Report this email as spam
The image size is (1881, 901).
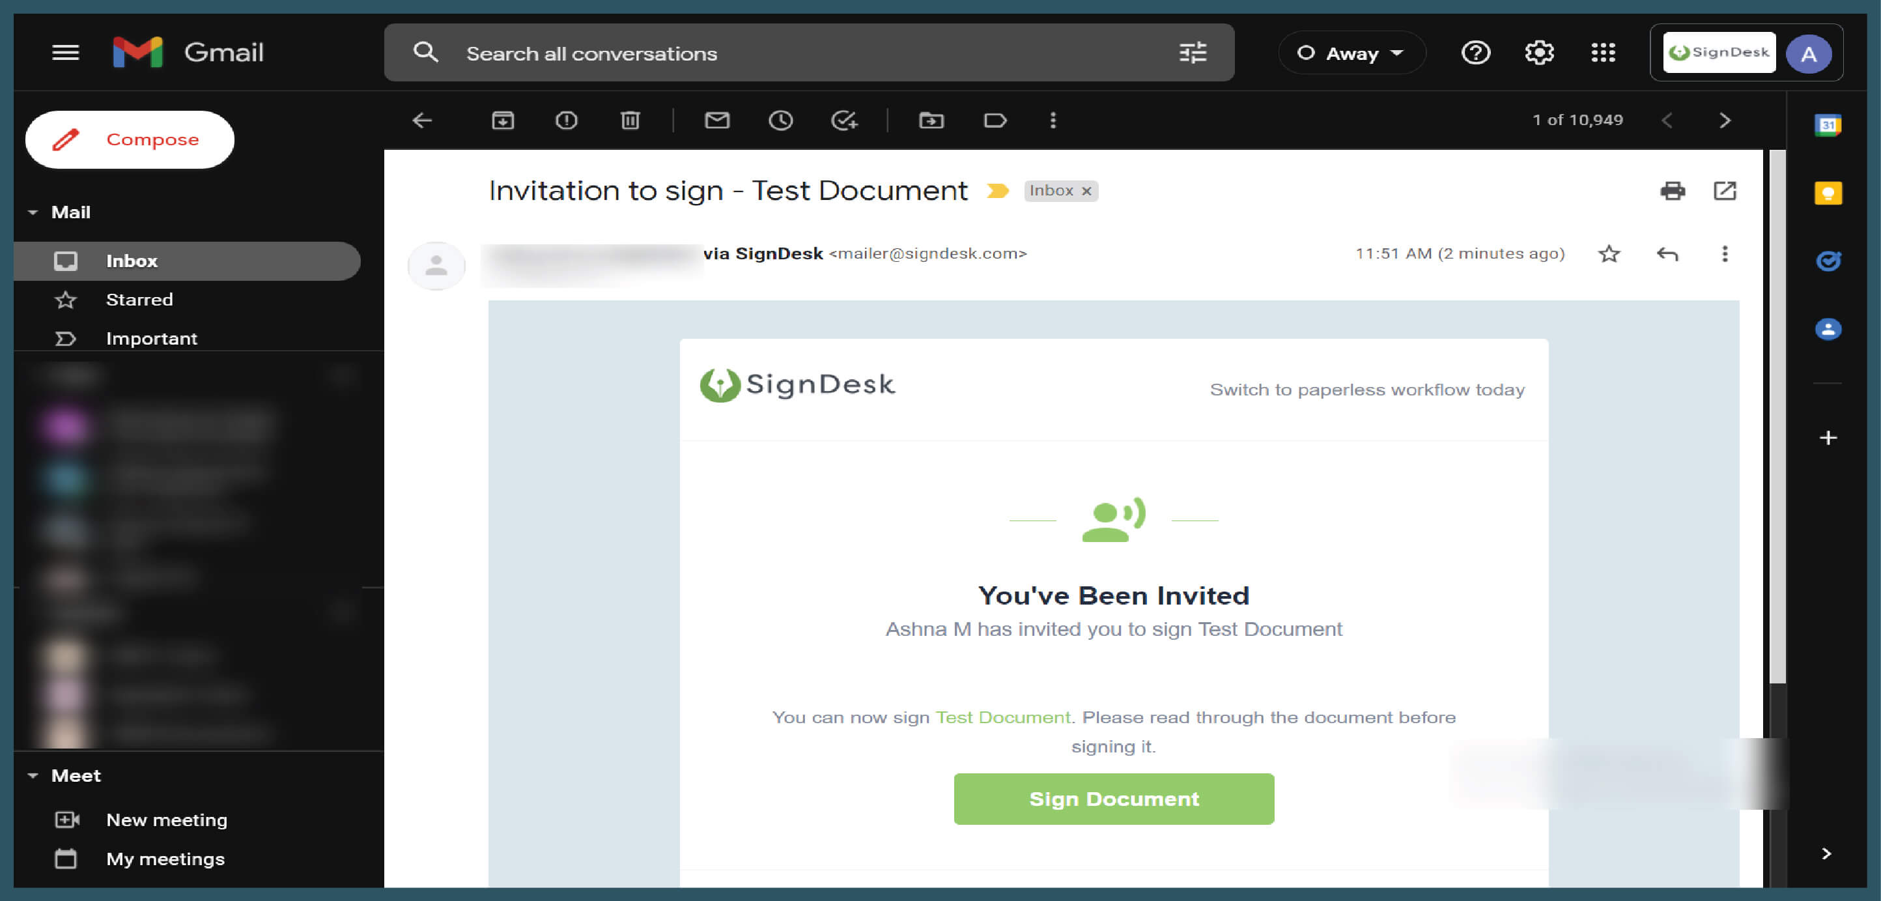[566, 121]
